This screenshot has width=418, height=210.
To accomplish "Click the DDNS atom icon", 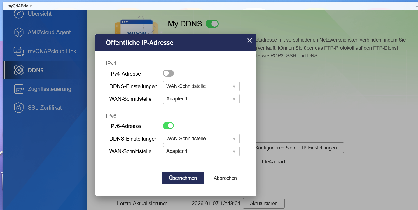I will coord(19,70).
